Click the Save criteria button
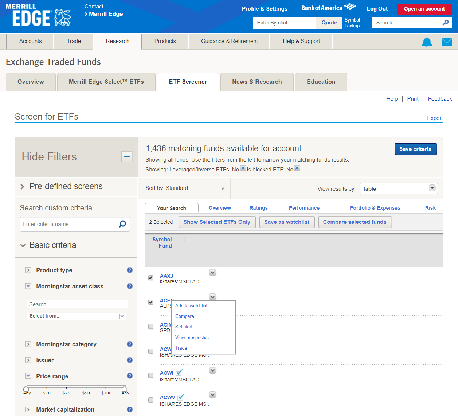Viewport: 458px width, 416px height. click(x=415, y=149)
